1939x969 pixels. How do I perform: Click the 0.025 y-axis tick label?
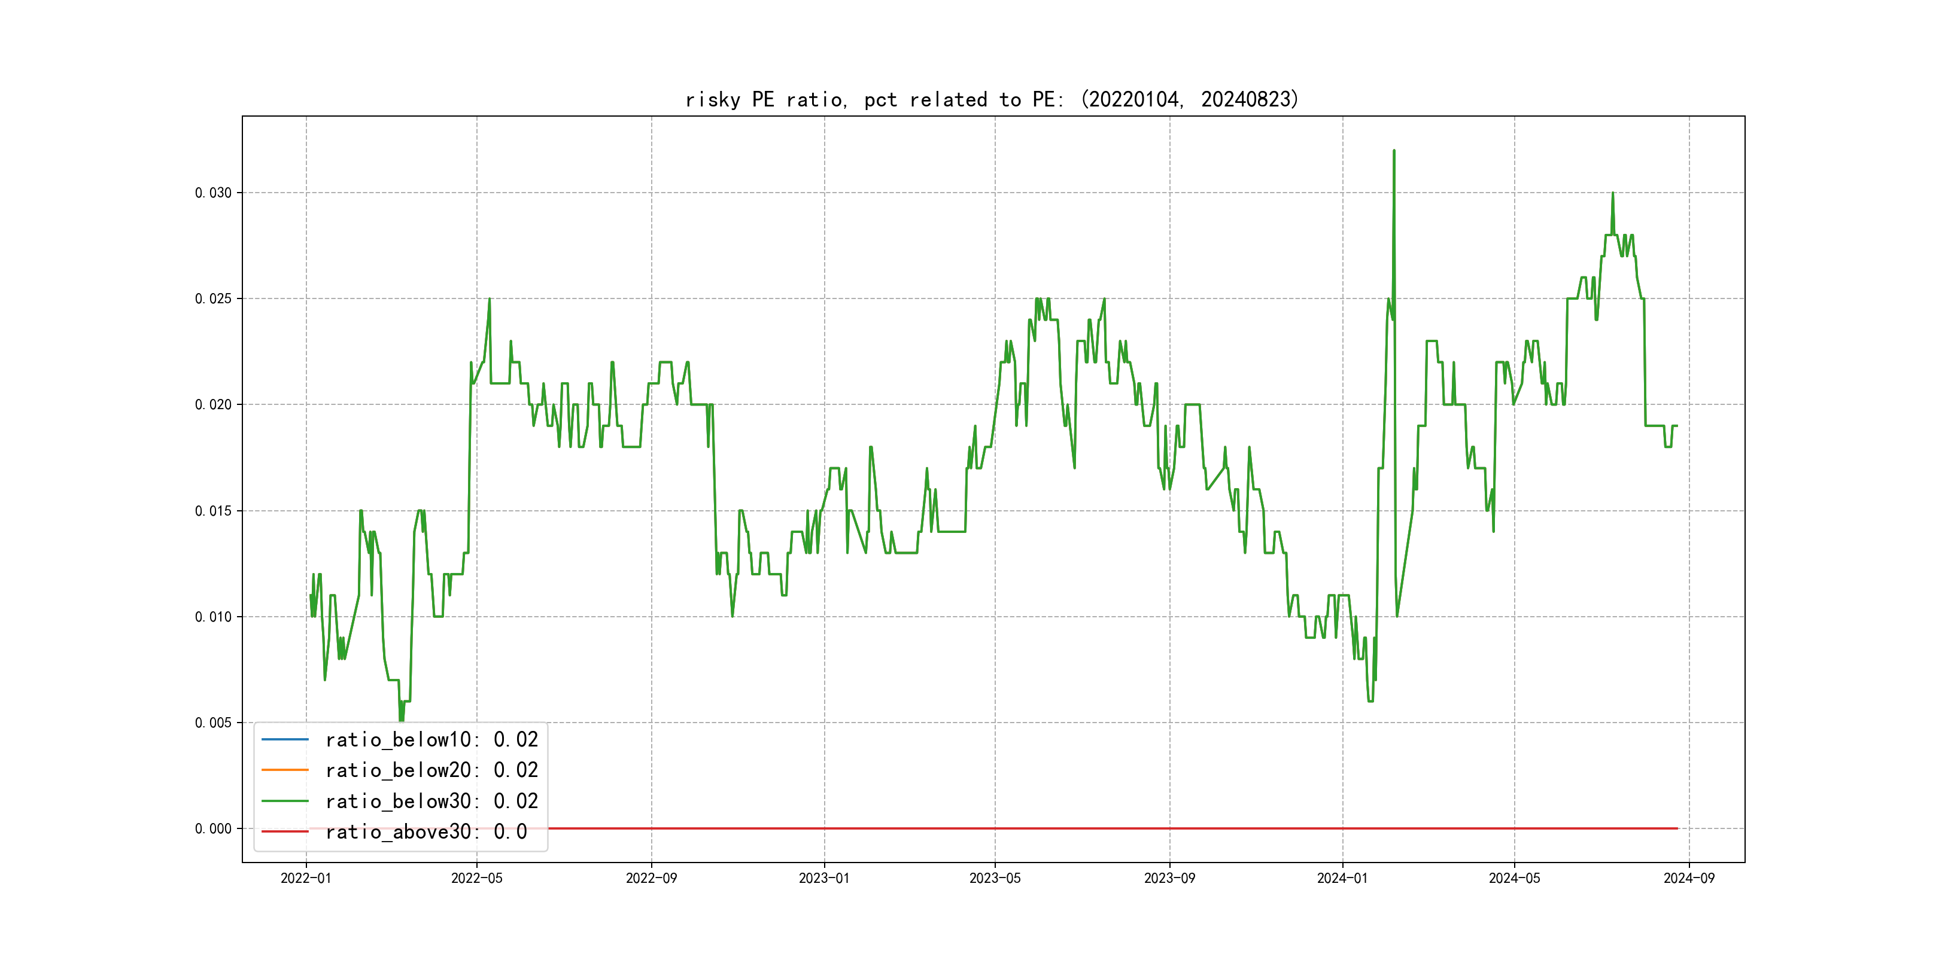(213, 298)
